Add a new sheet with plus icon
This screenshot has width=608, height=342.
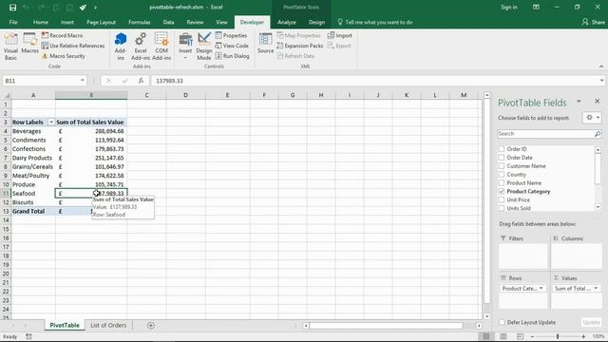point(151,325)
